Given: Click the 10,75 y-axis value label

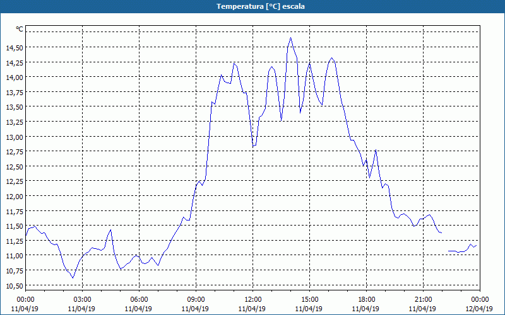Looking at the screenshot, I should coord(14,271).
